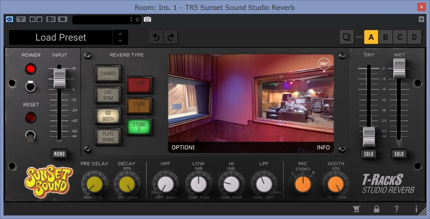Screen dimensions: 430x219
Task: Toggle the WET SOLO button
Action: click(399, 154)
